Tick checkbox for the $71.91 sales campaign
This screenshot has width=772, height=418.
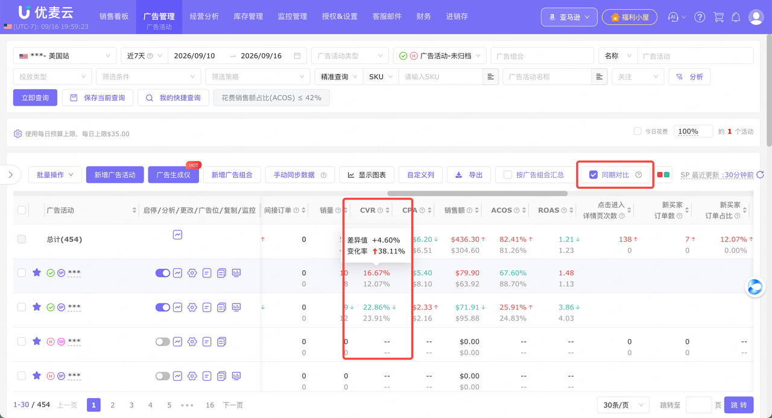pyautogui.click(x=22, y=307)
